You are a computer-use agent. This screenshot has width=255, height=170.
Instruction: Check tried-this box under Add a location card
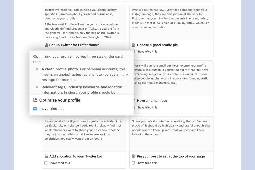click(x=46, y=163)
